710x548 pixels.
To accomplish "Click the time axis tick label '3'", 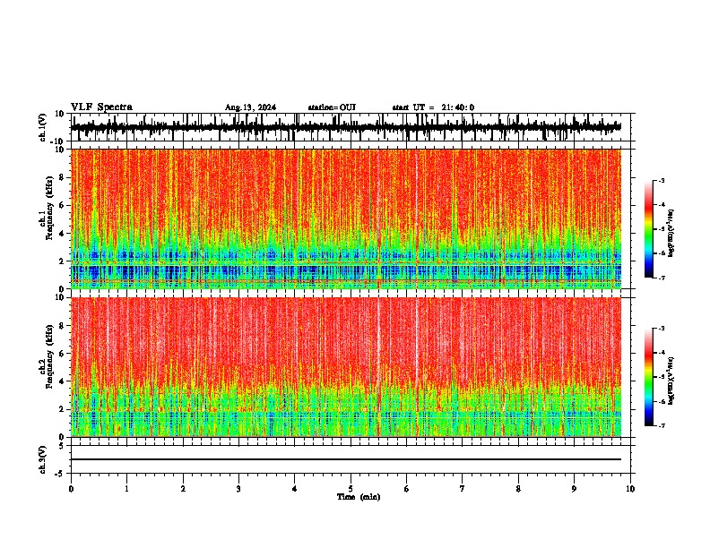I will 238,489.
